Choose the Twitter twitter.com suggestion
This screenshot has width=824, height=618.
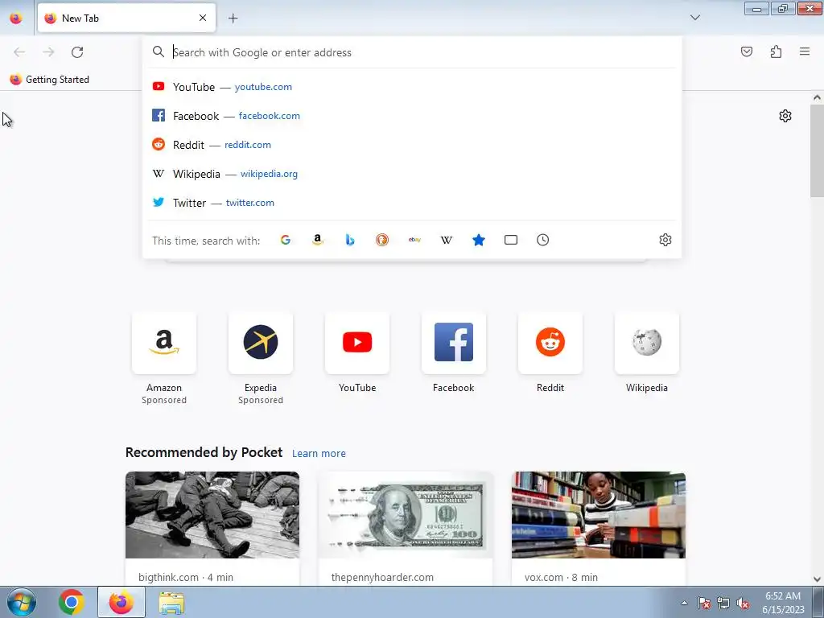pos(413,202)
